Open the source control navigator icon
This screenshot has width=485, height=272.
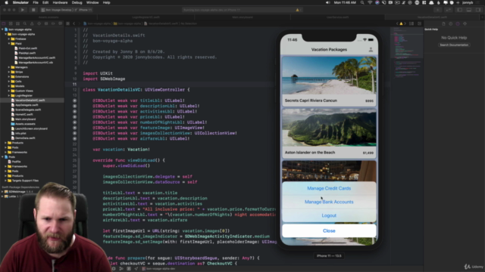11,23
